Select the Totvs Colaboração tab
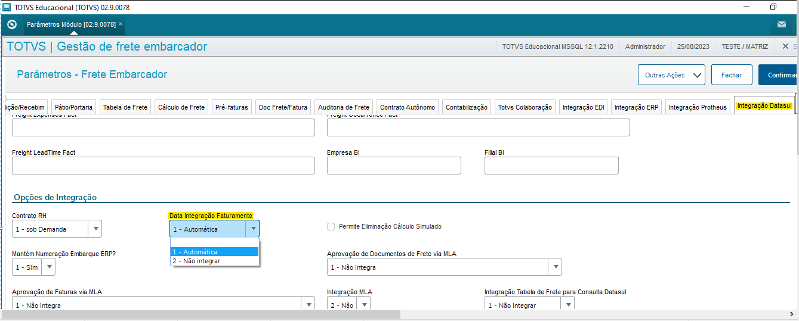This screenshot has height=321, width=799. (525, 107)
